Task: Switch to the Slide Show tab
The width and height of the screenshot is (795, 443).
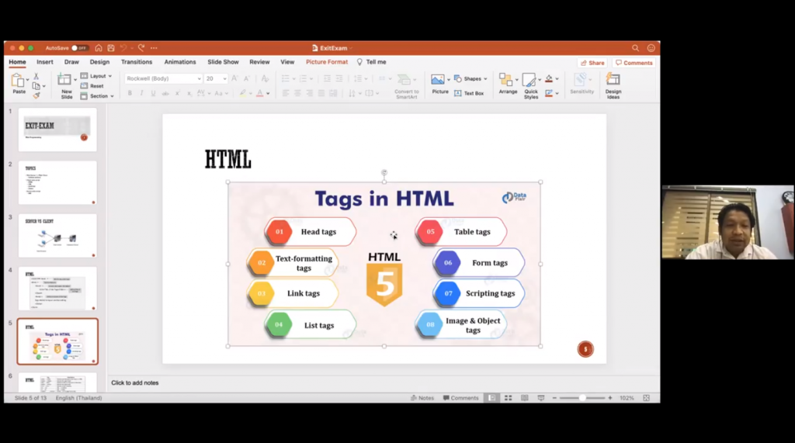Action: click(x=223, y=62)
